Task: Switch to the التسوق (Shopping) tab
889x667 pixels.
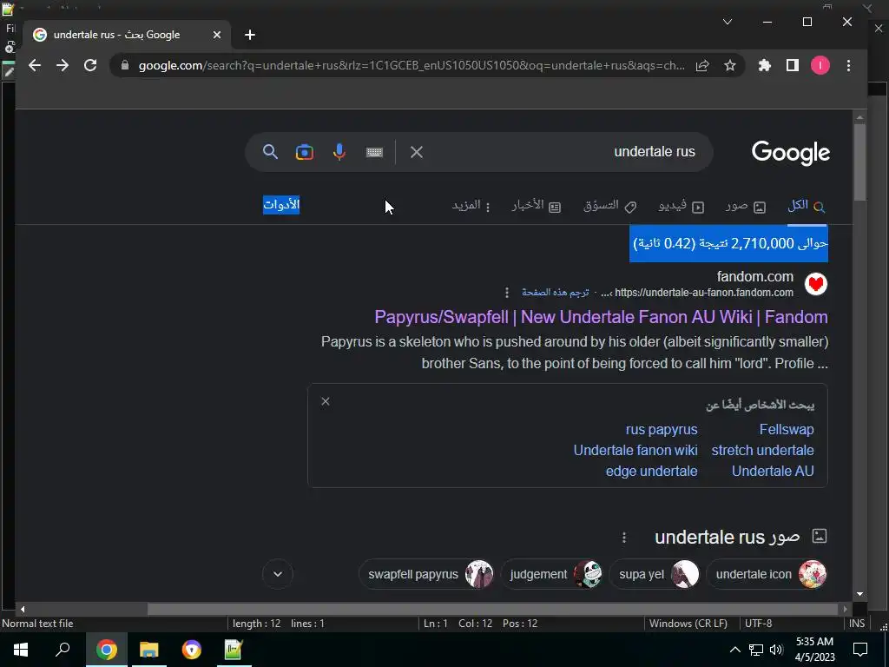Action: point(610,206)
